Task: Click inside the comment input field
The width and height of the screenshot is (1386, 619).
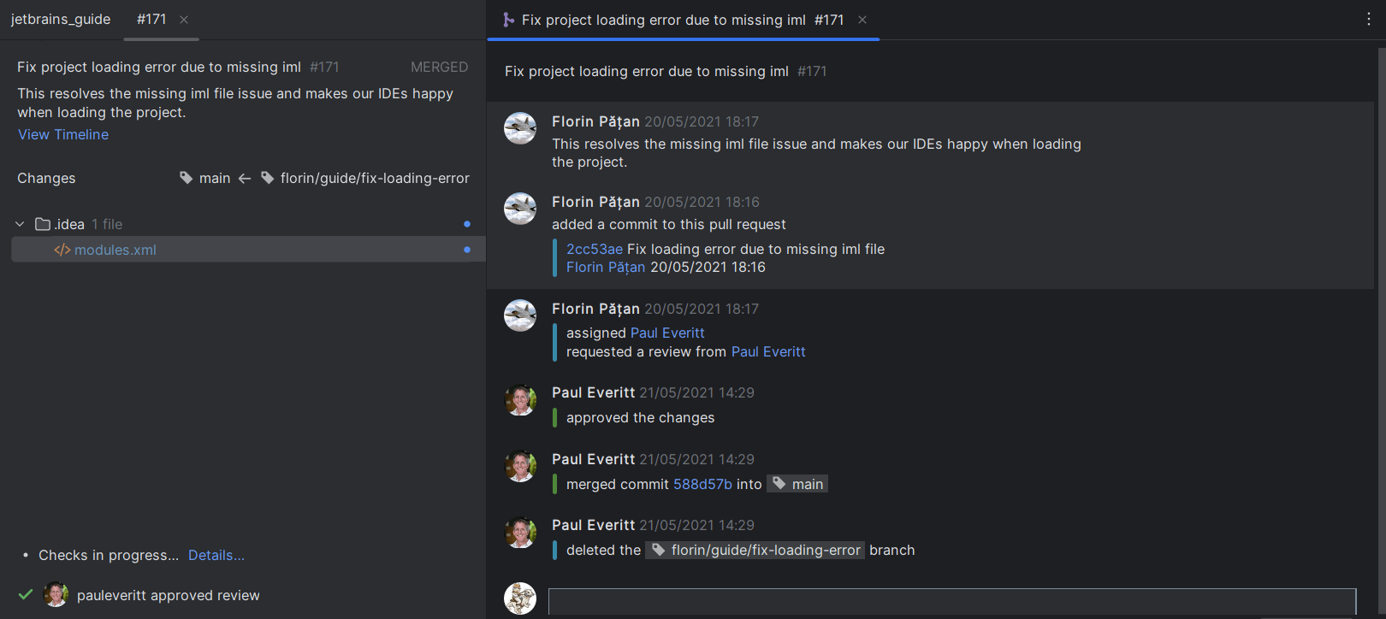Action: (x=951, y=601)
